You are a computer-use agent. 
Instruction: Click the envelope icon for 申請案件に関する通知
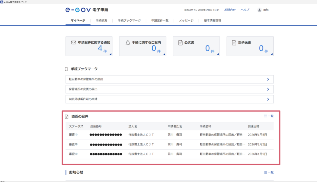coord(73,42)
